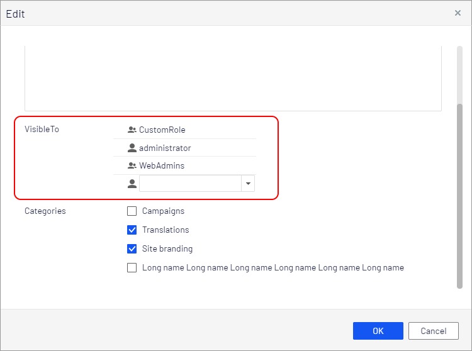Uncheck the Site branding checkbox
This screenshot has height=351, width=472.
(x=132, y=249)
